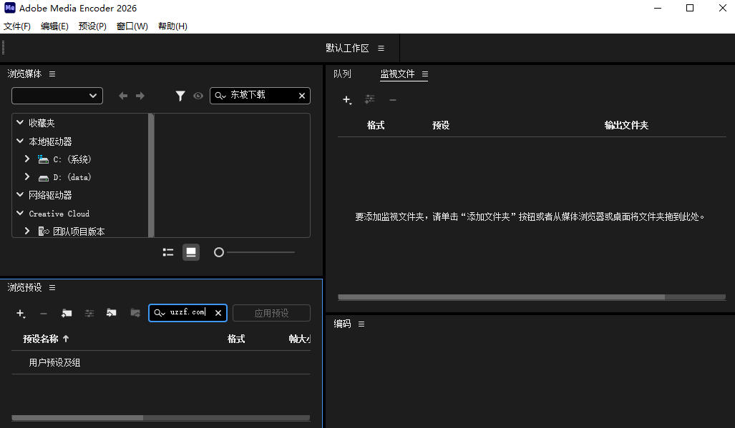The height and width of the screenshot is (428, 735).
Task: Create a new preset group folder
Action: pyautogui.click(x=67, y=313)
